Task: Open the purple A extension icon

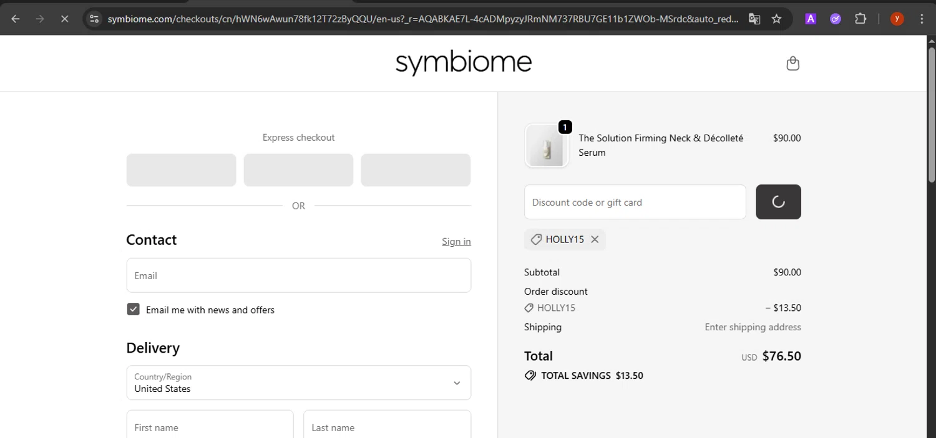Action: pos(811,19)
